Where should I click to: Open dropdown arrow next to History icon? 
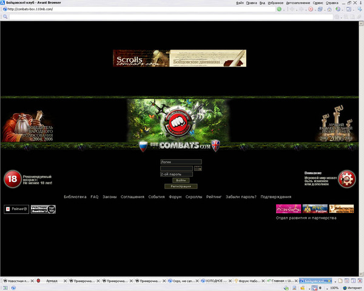point(343,10)
